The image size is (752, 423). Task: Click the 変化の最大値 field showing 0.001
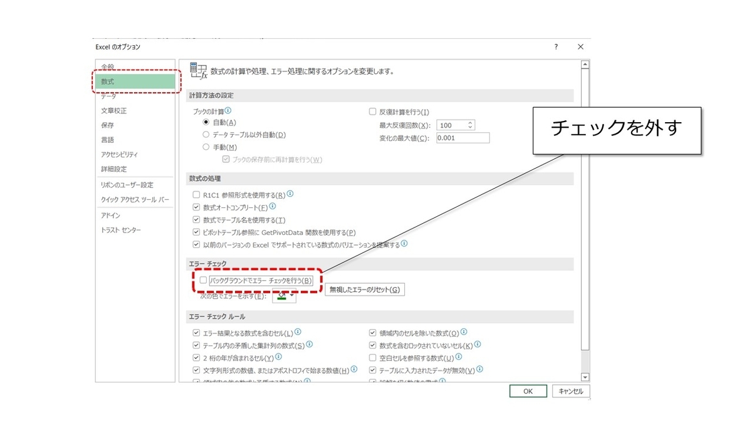[462, 138]
